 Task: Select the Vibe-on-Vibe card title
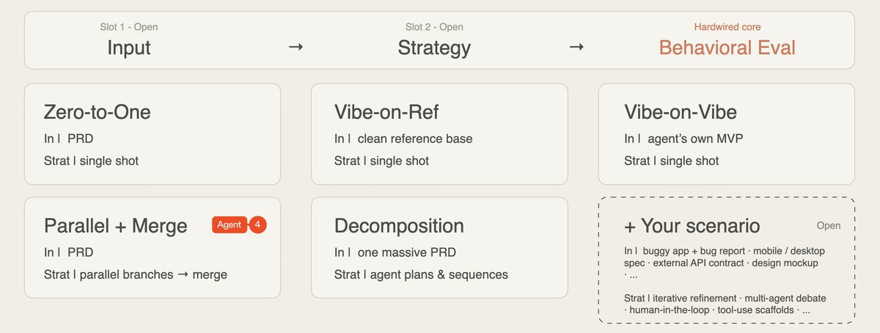(681, 112)
